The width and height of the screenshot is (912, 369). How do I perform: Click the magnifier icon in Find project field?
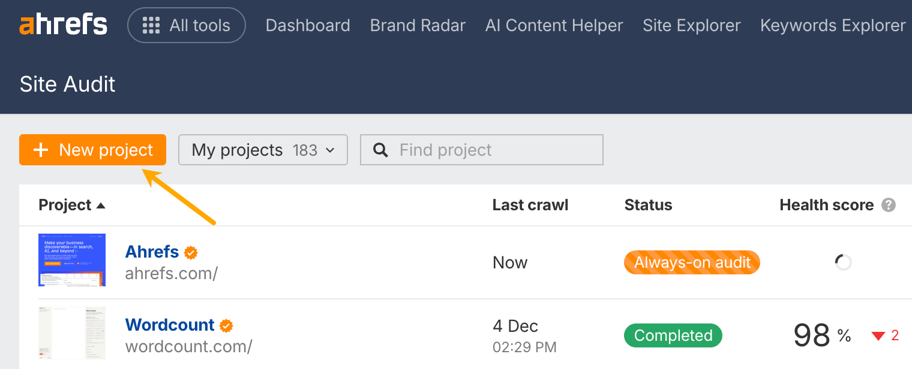coord(380,150)
